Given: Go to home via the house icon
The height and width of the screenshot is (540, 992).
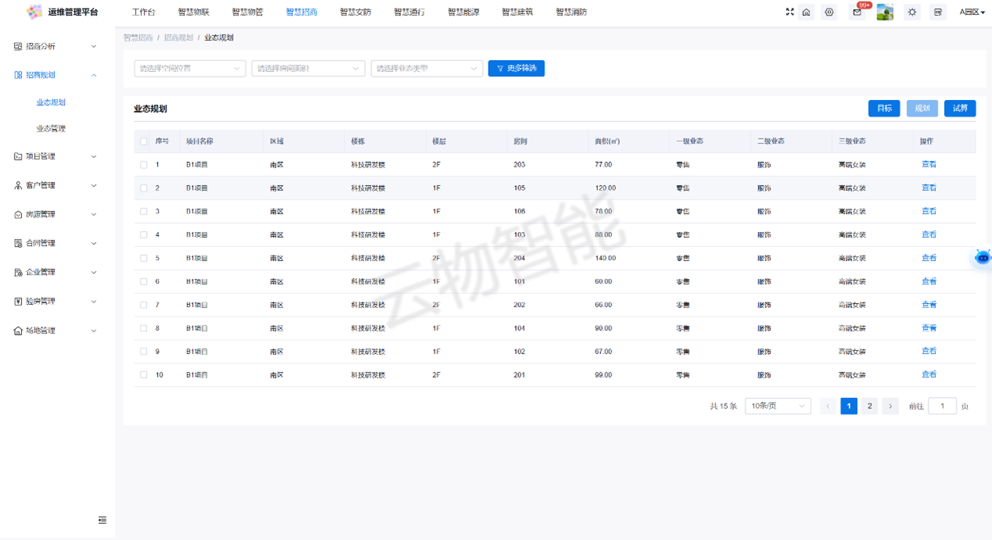Looking at the screenshot, I should click(806, 13).
